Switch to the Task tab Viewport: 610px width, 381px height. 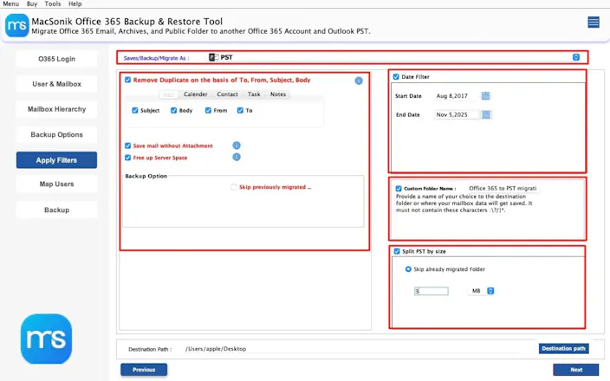coord(254,94)
